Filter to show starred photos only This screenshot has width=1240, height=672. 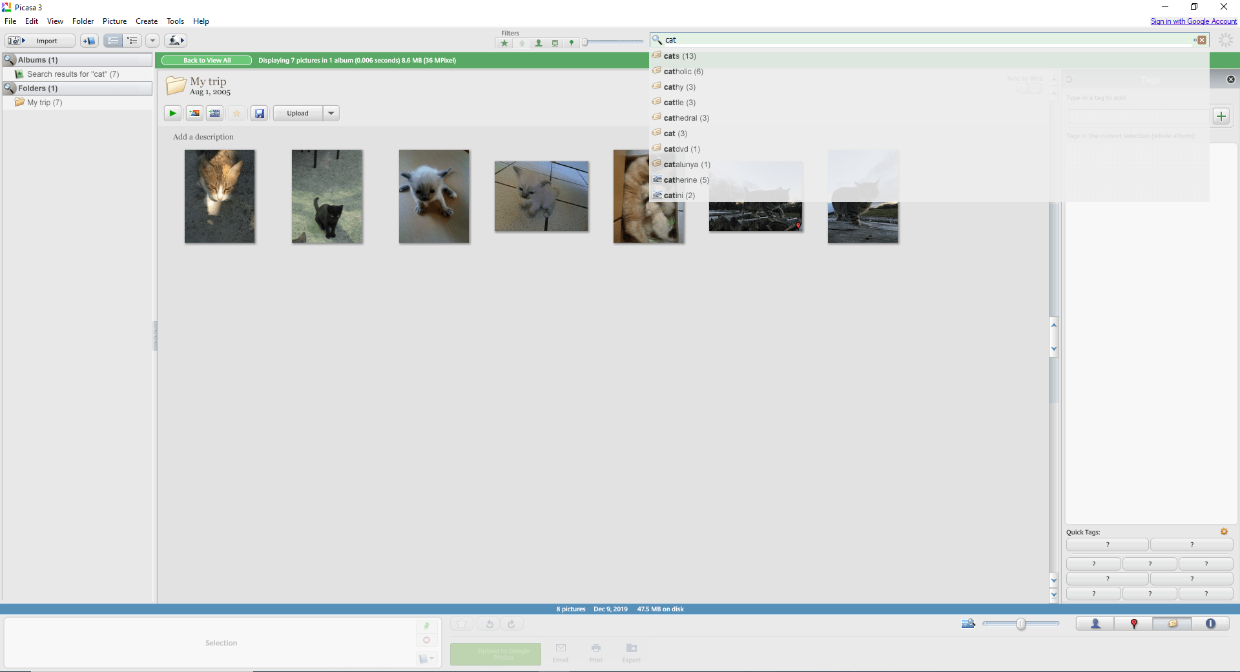coord(504,43)
